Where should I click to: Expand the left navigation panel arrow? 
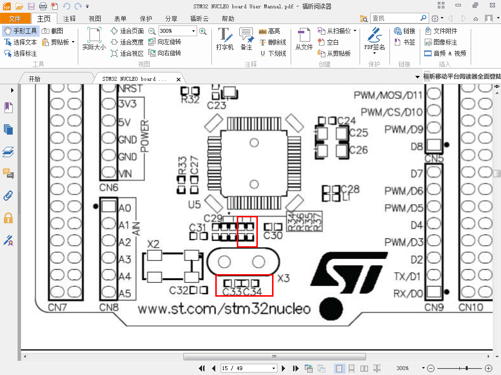coord(12,91)
